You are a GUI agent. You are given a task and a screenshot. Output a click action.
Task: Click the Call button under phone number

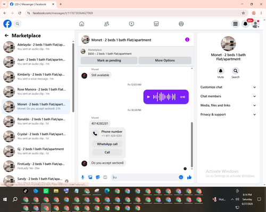coord(107,152)
